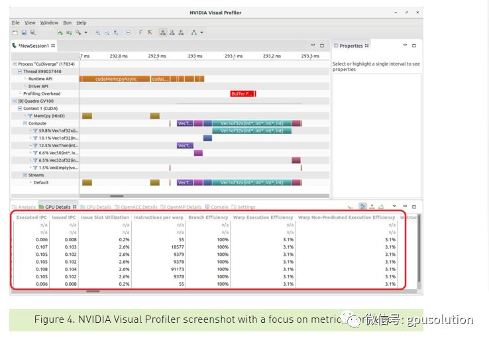The image size is (489, 342).
Task: Click the save-as toolbar icon
Action: pos(32,32)
